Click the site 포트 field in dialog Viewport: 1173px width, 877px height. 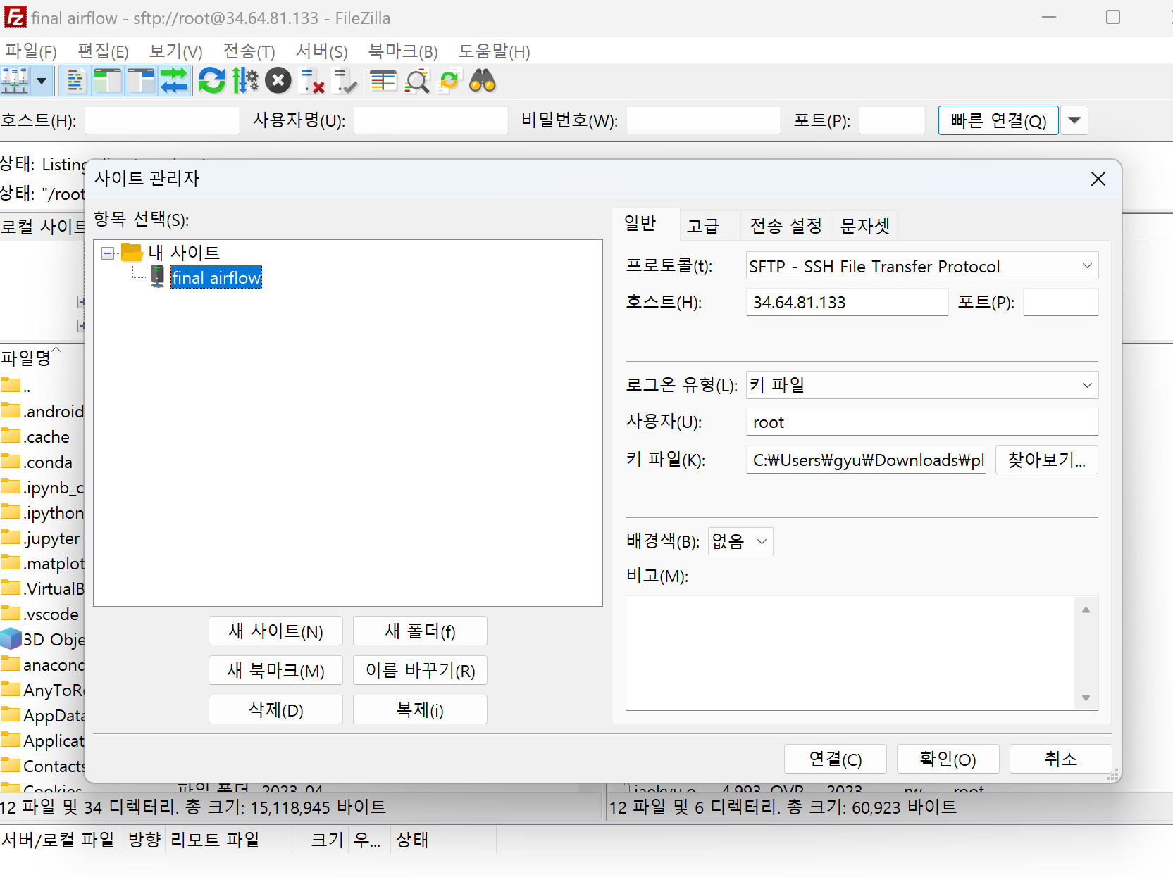(x=1060, y=303)
